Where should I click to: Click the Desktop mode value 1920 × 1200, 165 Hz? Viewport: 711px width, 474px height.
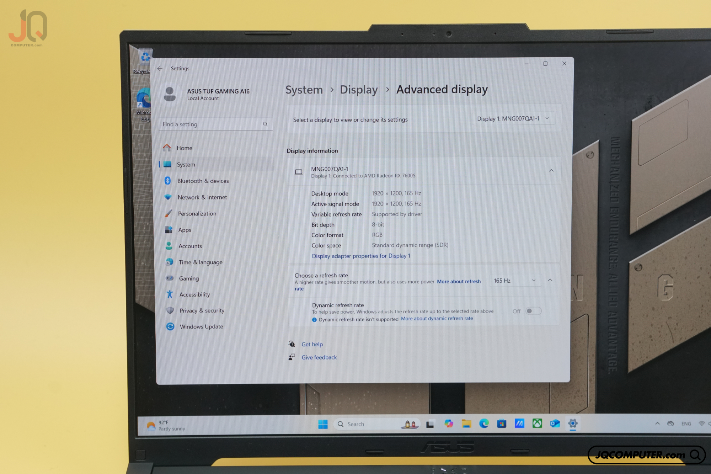[396, 193]
